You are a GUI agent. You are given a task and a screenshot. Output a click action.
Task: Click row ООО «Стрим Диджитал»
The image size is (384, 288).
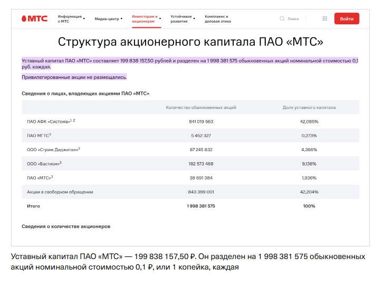tap(190, 150)
